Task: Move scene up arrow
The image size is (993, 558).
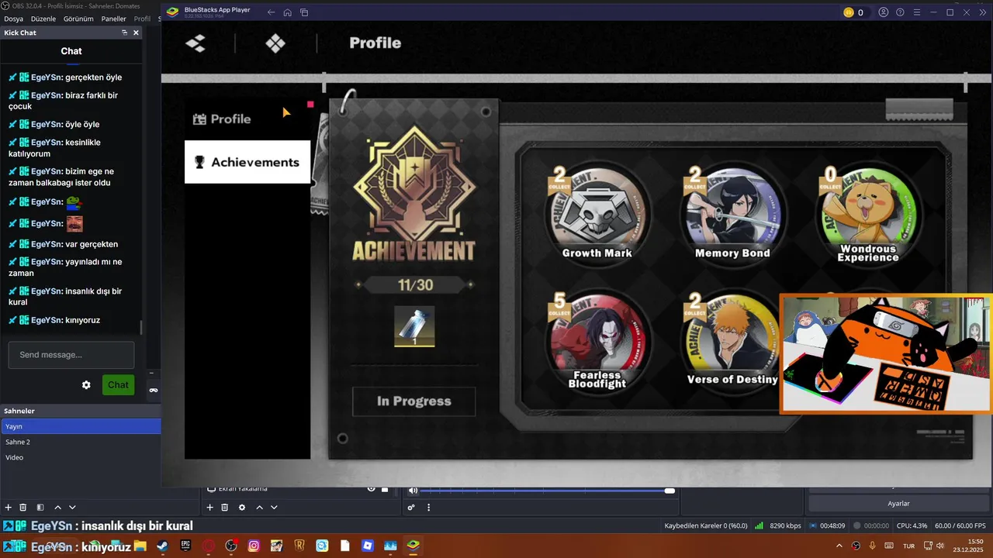Action: coord(57,508)
